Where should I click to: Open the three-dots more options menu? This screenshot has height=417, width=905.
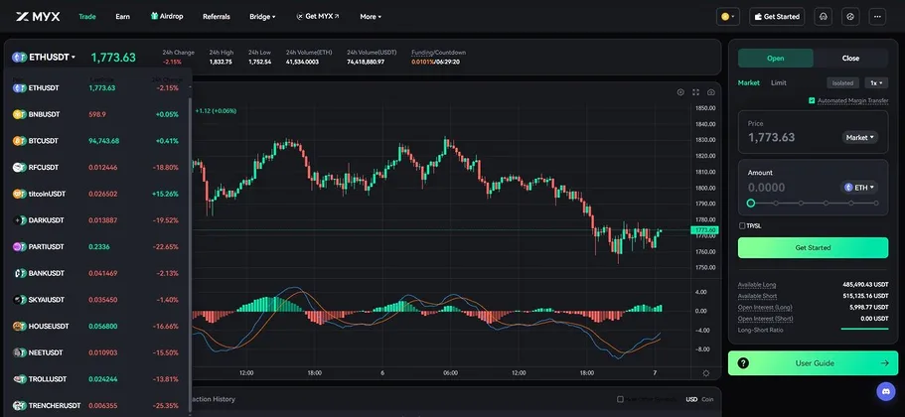click(876, 17)
